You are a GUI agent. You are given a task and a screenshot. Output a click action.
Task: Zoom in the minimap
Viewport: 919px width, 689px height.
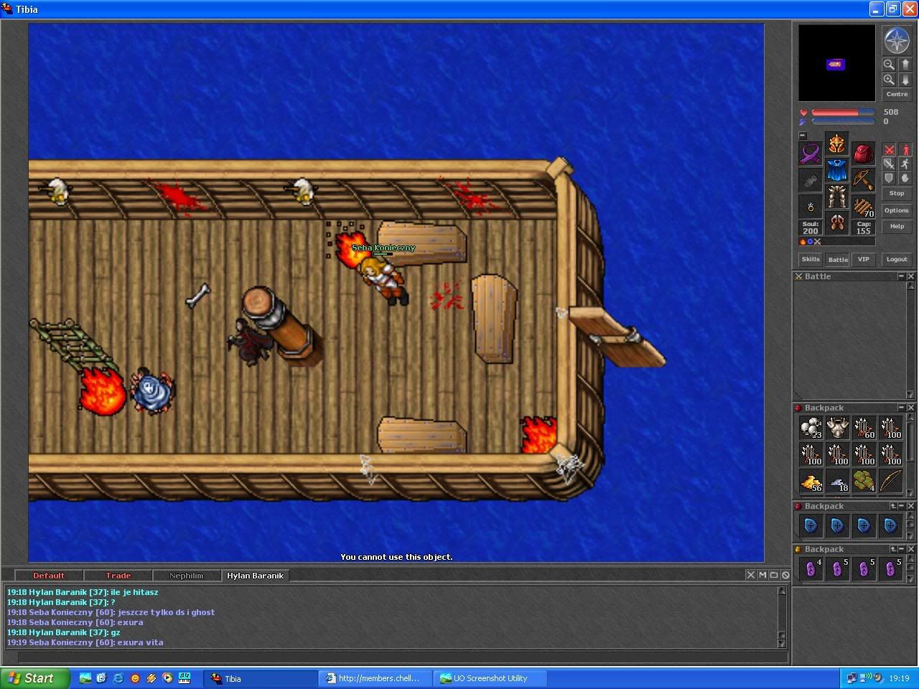(889, 80)
